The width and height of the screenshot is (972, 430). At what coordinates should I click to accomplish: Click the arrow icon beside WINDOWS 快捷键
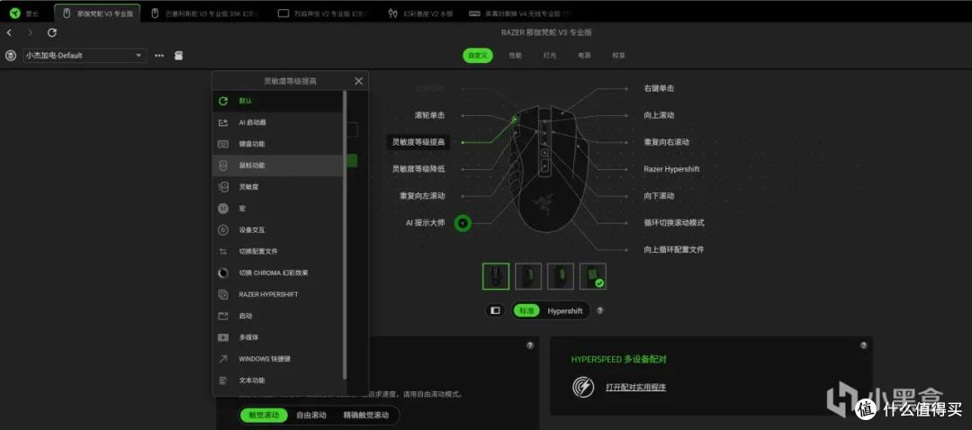click(223, 359)
